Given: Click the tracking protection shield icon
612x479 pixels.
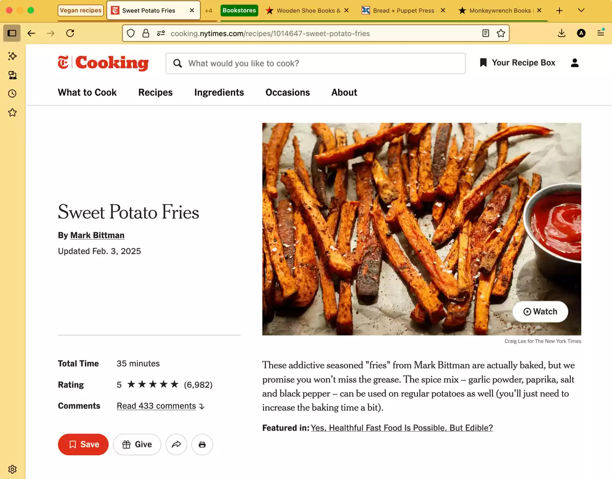Looking at the screenshot, I should [130, 33].
